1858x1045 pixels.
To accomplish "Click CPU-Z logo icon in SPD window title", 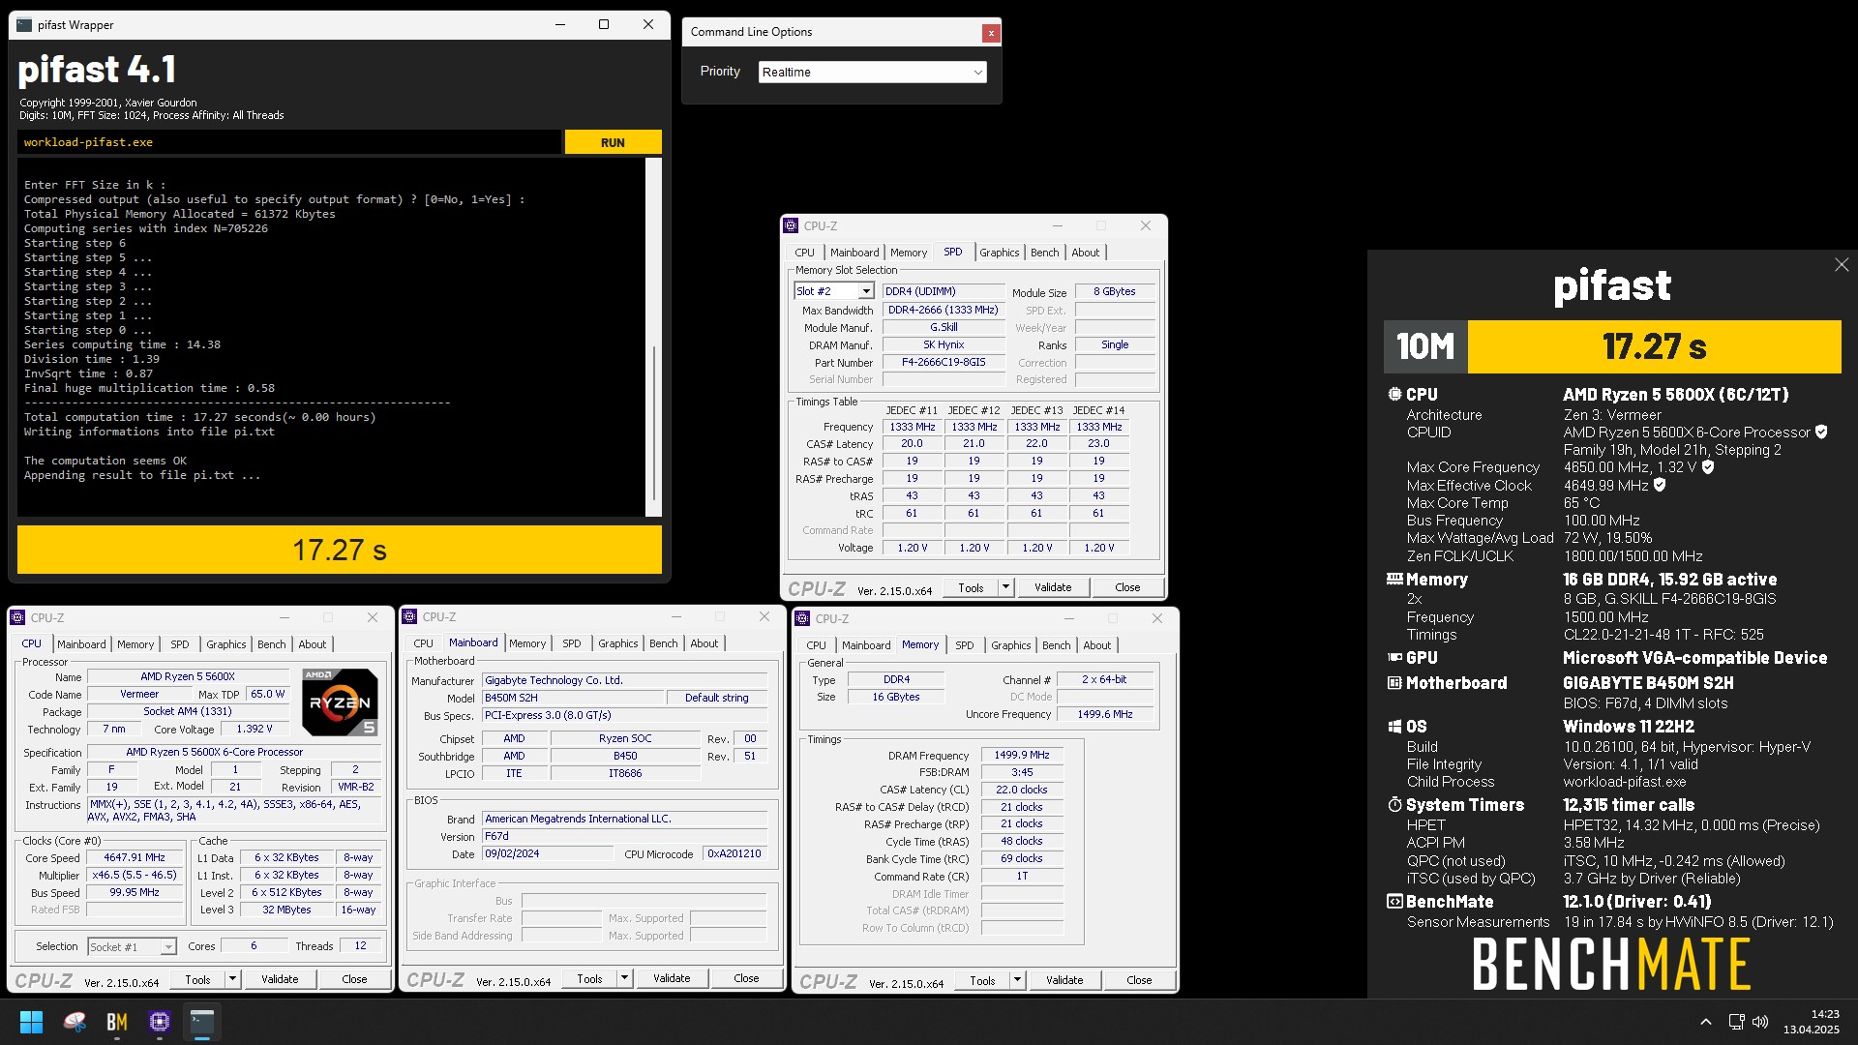I will (792, 225).
